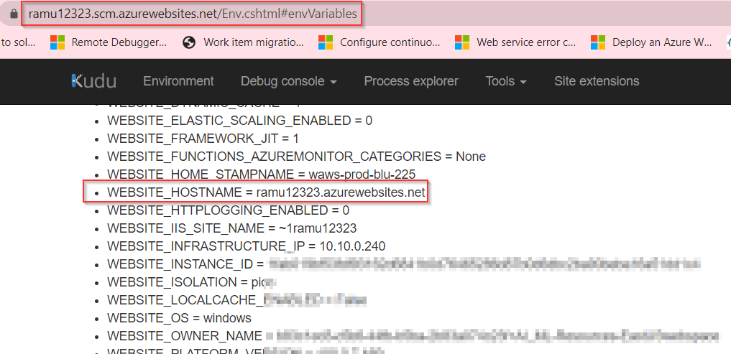
Task: Open the Environment page
Action: (x=178, y=81)
